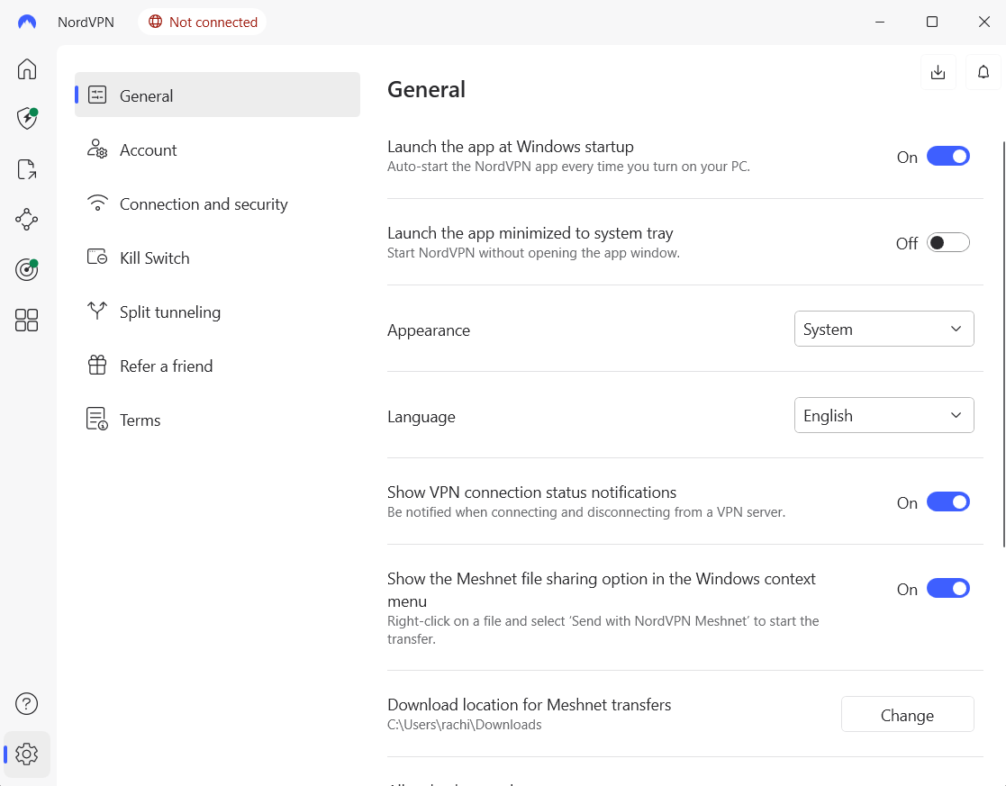Disable launch at Windows startup toggle
Viewport: 1006px width, 786px height.
coord(947,157)
